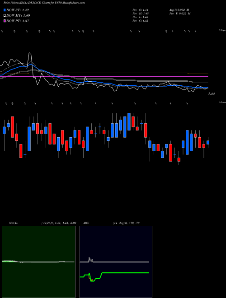This screenshot has height=298, width=226.
Task: Select the 'DOW MT: 1.49' legend label
Action: click(18, 16)
